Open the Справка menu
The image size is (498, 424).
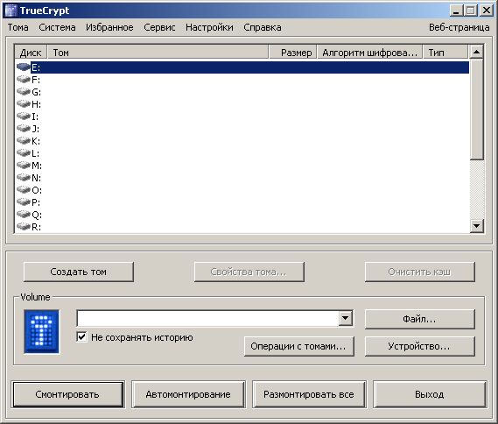click(263, 27)
